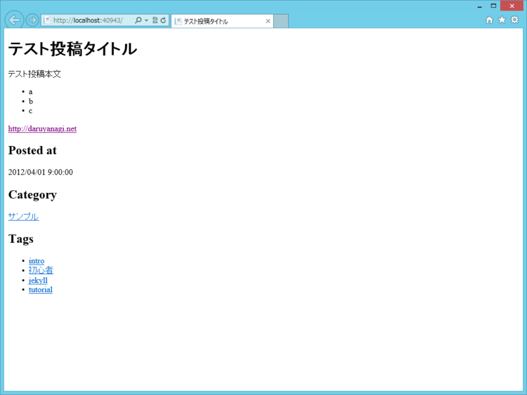Image resolution: width=527 pixels, height=395 pixels.
Task: Close the テスト投稿タイトル tab
Action: (267, 20)
